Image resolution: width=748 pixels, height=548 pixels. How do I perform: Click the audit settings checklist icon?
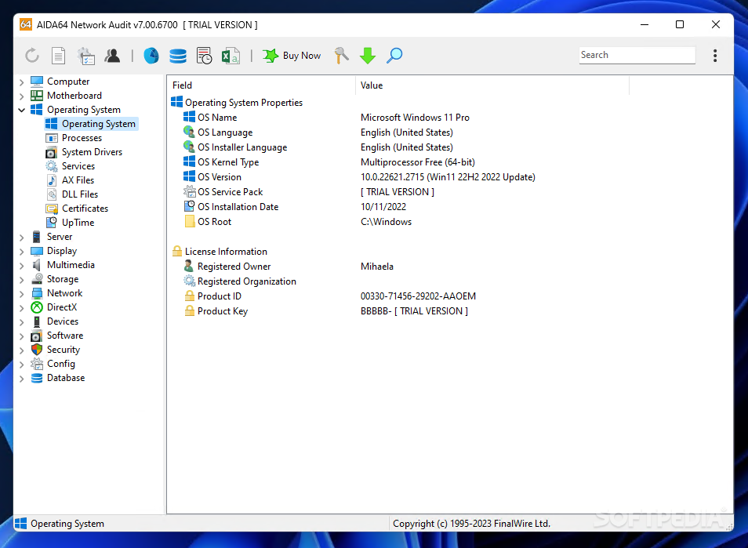pyautogui.click(x=86, y=56)
